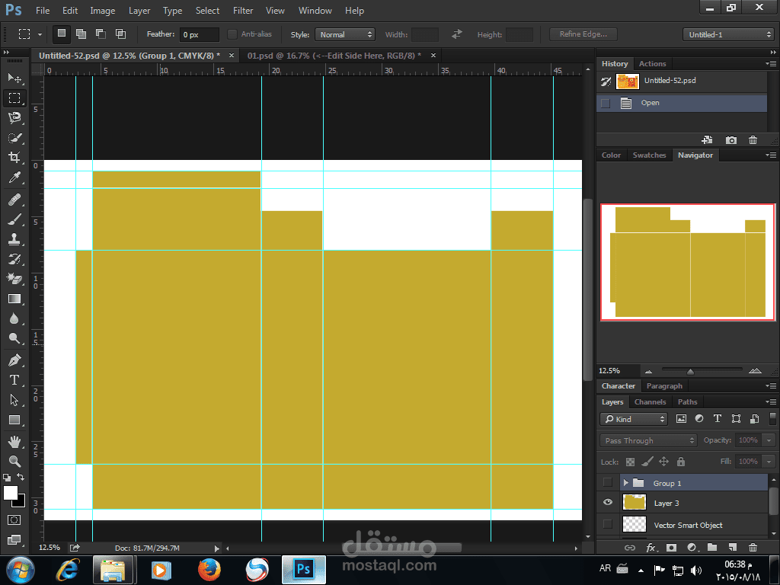Open the Opacity slider dropdown arrow
This screenshot has width=780, height=585.
[x=769, y=440]
